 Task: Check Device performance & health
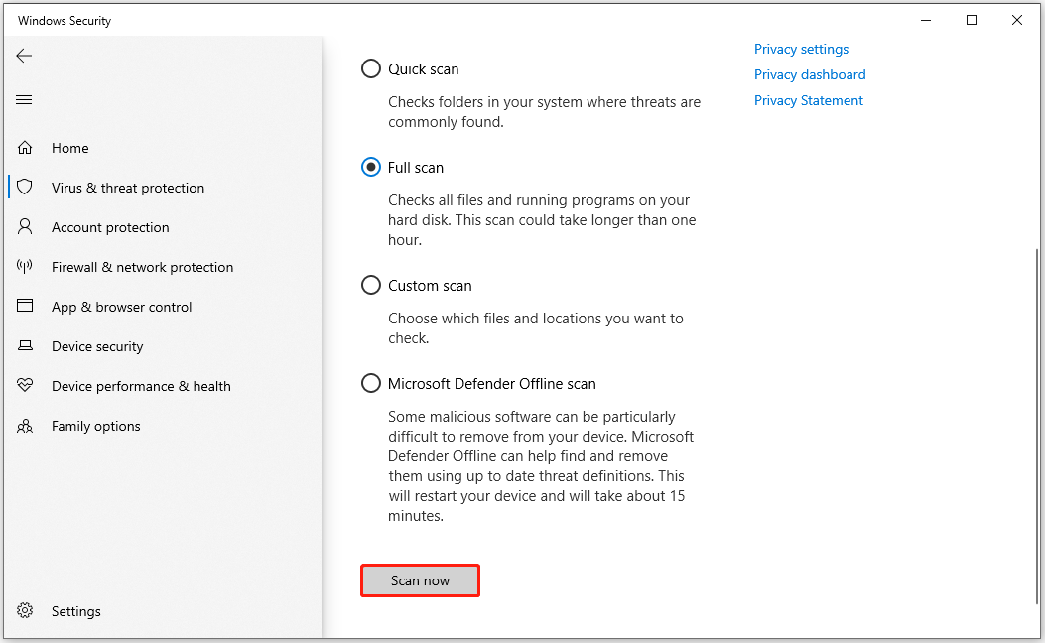click(141, 385)
